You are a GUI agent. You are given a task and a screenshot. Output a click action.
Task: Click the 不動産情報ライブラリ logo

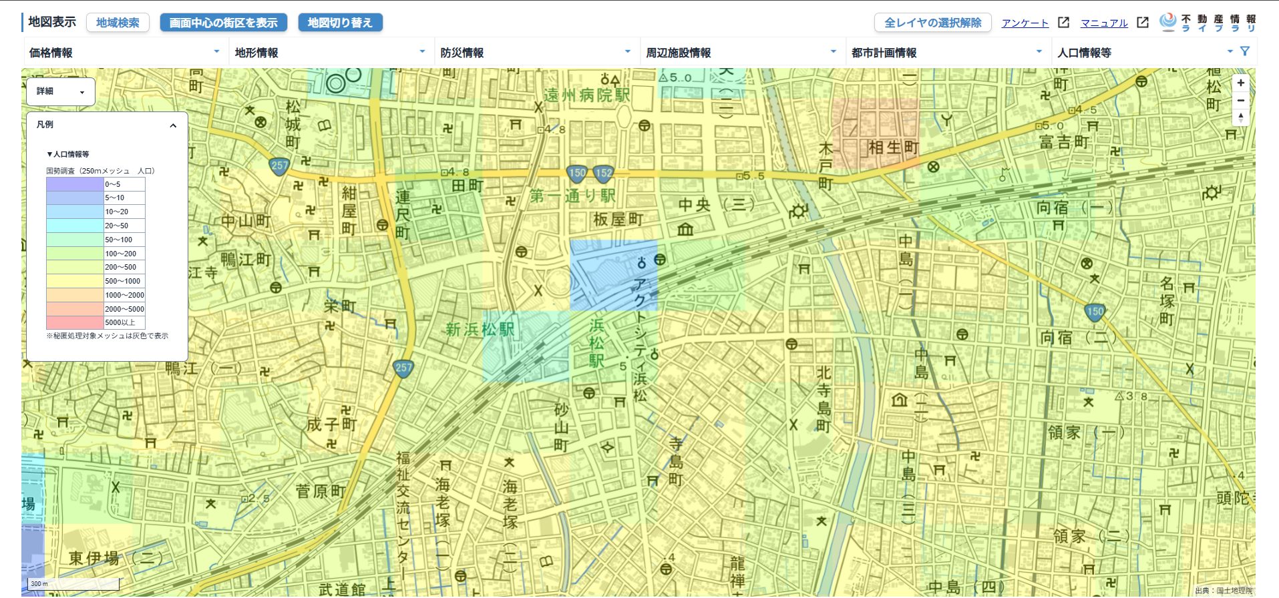click(x=1208, y=23)
